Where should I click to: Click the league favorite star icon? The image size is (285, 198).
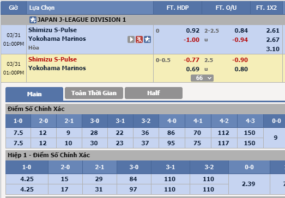[x=33, y=20]
